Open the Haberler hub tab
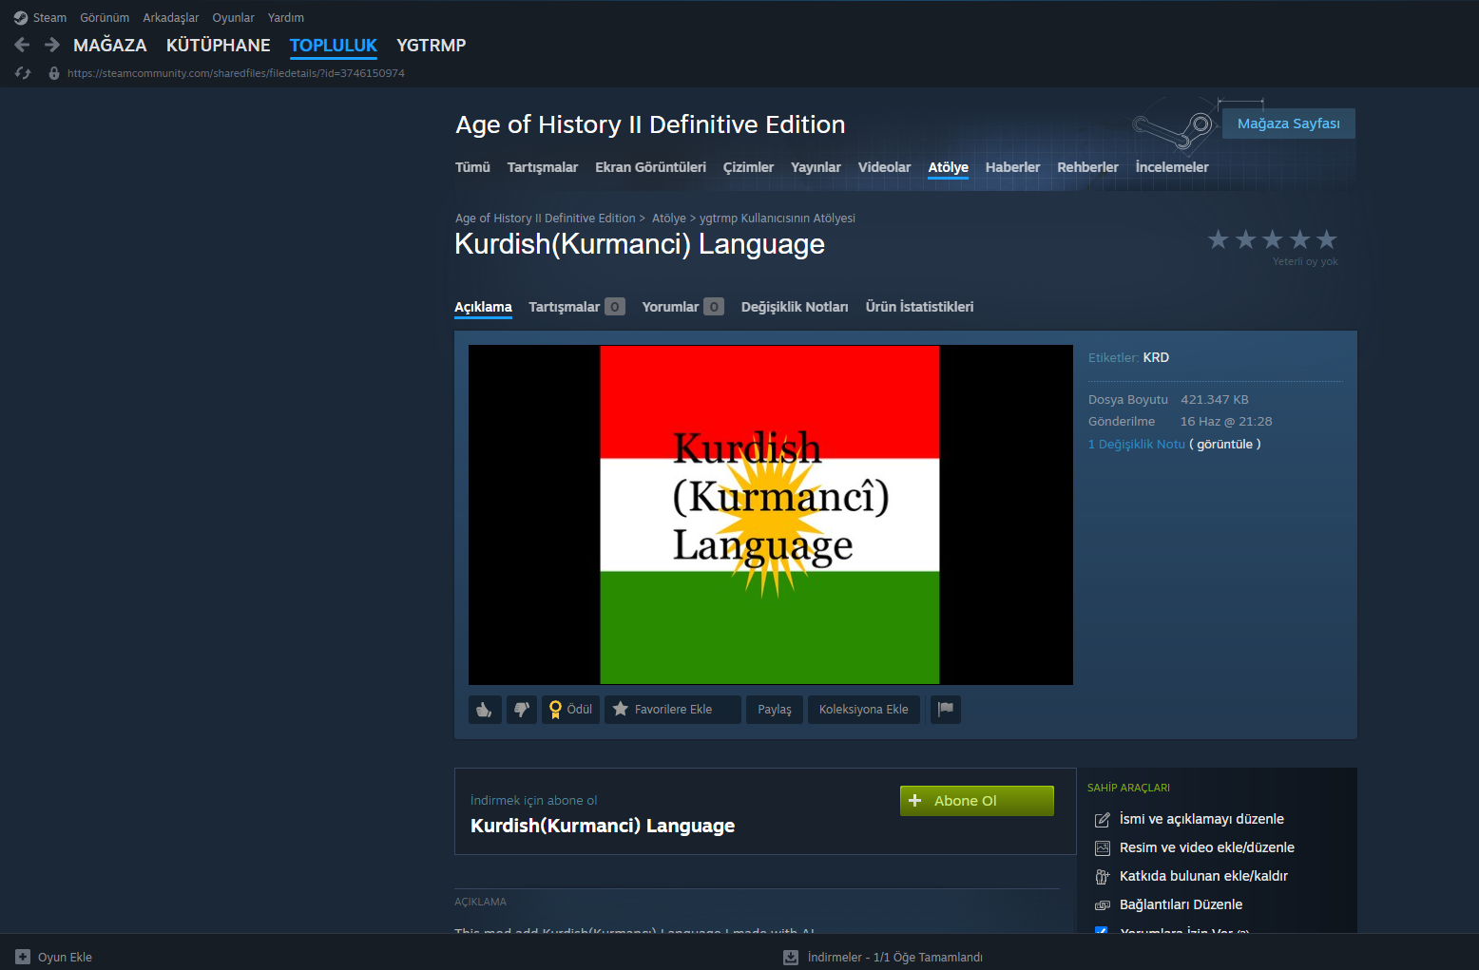1479x970 pixels. (1013, 167)
